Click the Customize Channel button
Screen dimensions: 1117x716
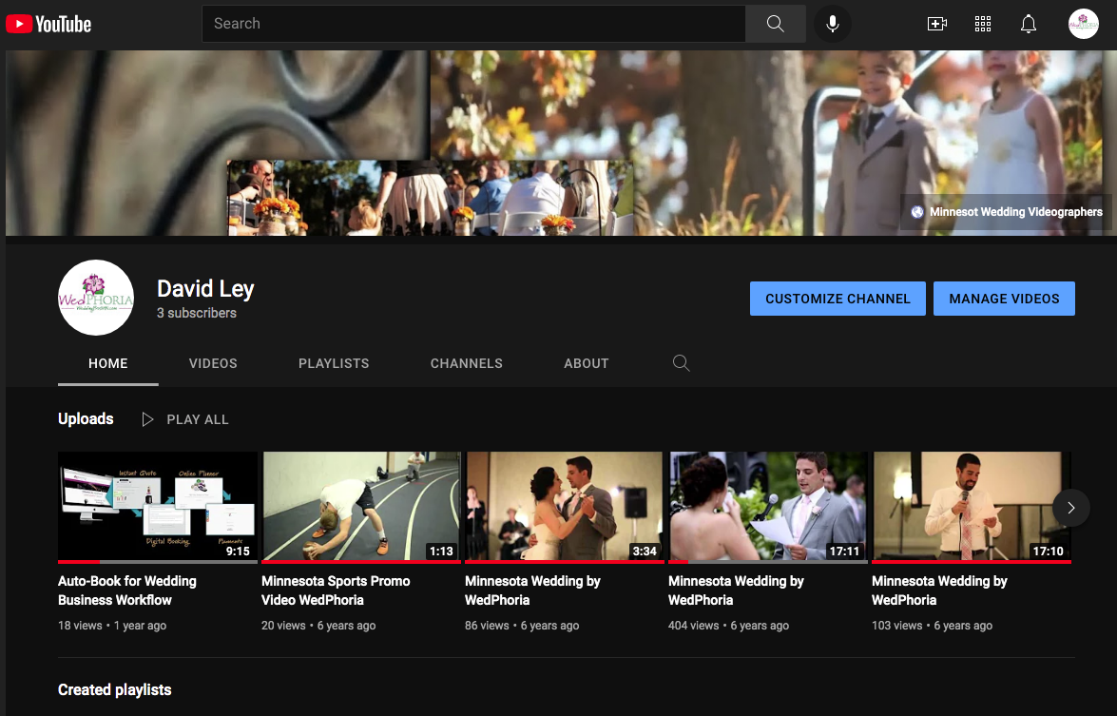tap(838, 299)
